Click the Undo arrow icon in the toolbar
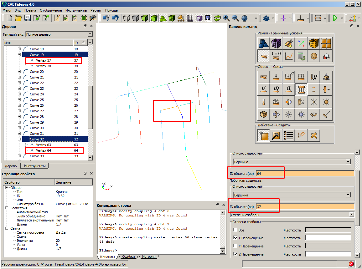This screenshot has width=362, height=269. coord(116,18)
